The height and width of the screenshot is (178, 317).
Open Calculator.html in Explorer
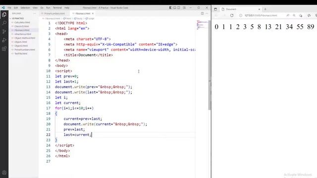[x=22, y=22]
